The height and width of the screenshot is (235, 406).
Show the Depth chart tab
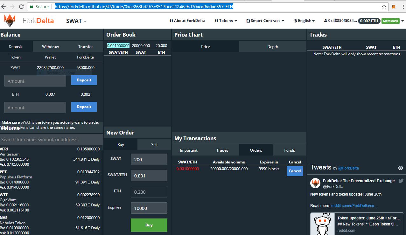[x=273, y=46]
